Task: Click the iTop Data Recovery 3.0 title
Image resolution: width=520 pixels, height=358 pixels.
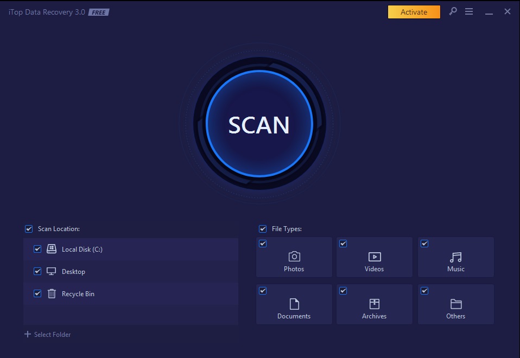Action: (x=47, y=12)
